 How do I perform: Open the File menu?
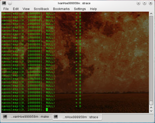(6, 9)
